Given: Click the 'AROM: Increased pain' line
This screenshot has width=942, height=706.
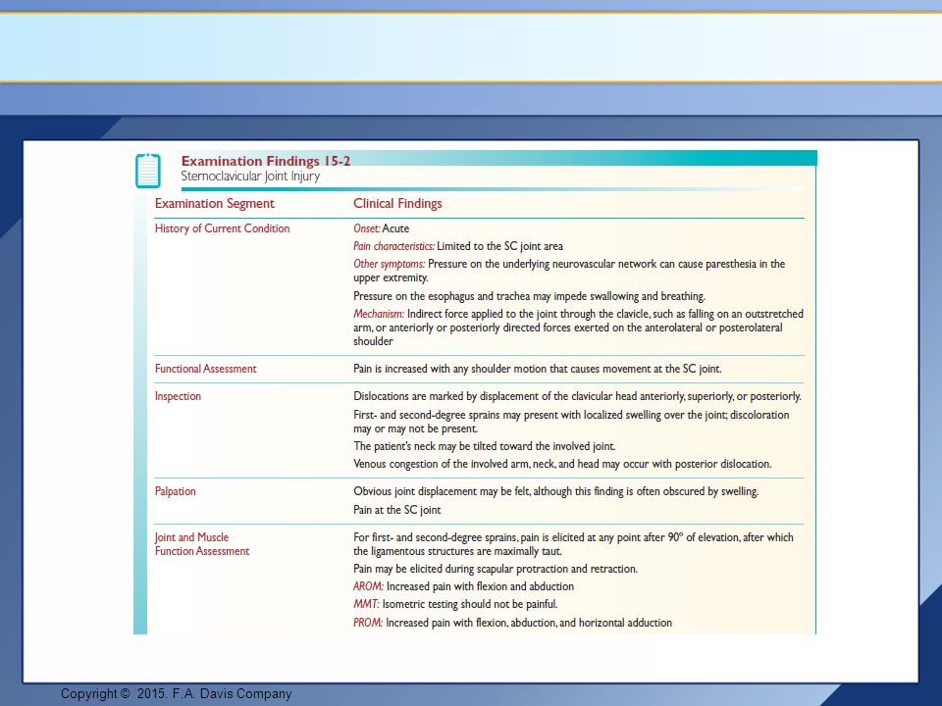Looking at the screenshot, I should pos(464,586).
